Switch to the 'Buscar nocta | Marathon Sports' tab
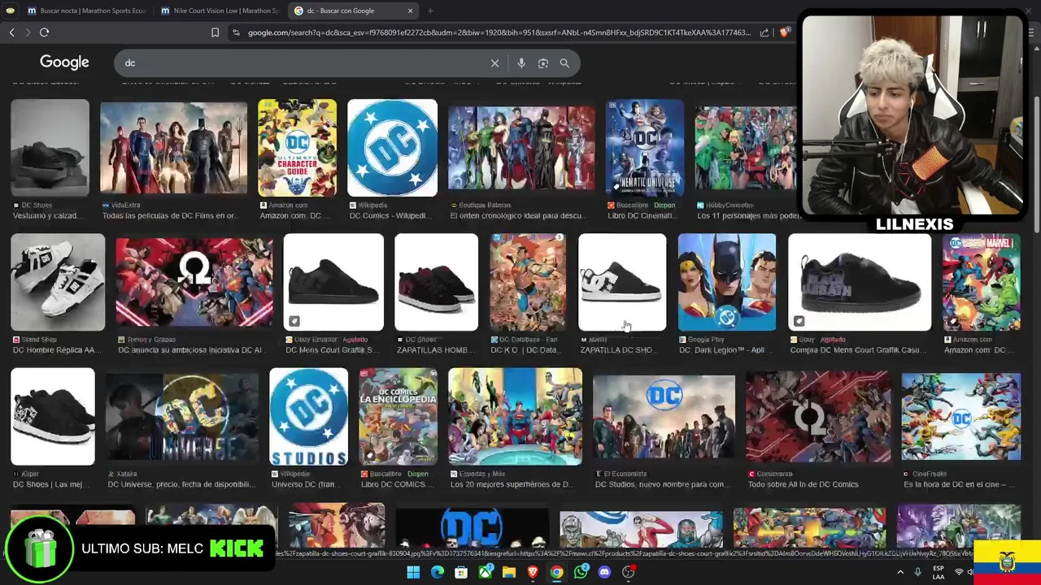 point(85,11)
